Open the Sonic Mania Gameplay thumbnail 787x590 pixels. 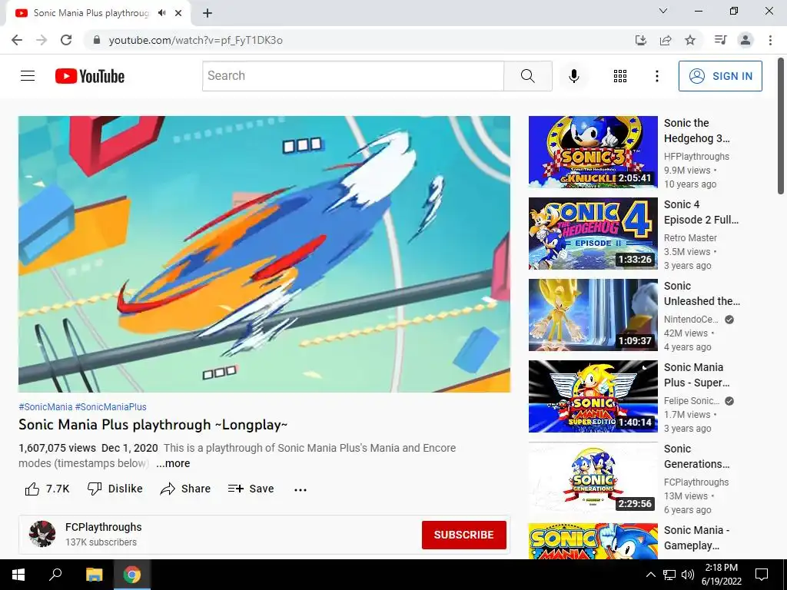point(593,541)
